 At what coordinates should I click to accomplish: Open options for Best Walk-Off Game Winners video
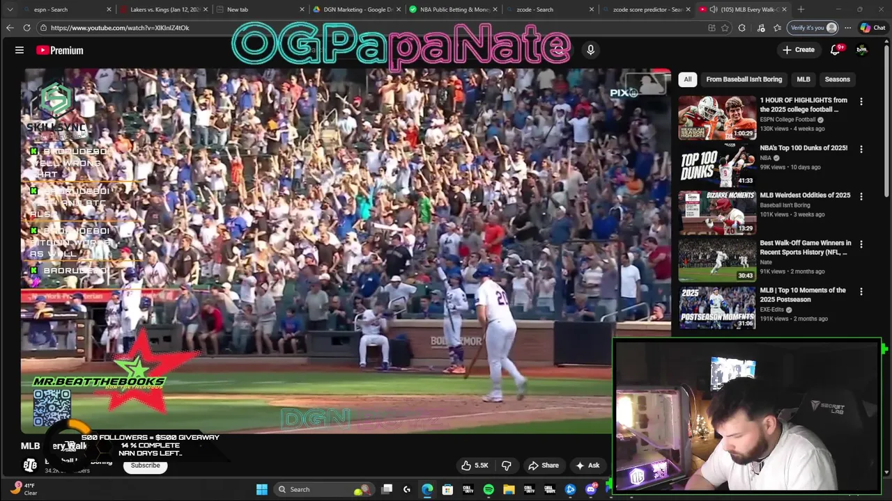(x=861, y=244)
